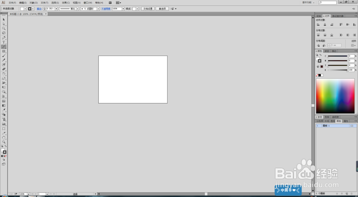Select the Line Segment tool
358x197 pixels.
click(x=4, y=47)
